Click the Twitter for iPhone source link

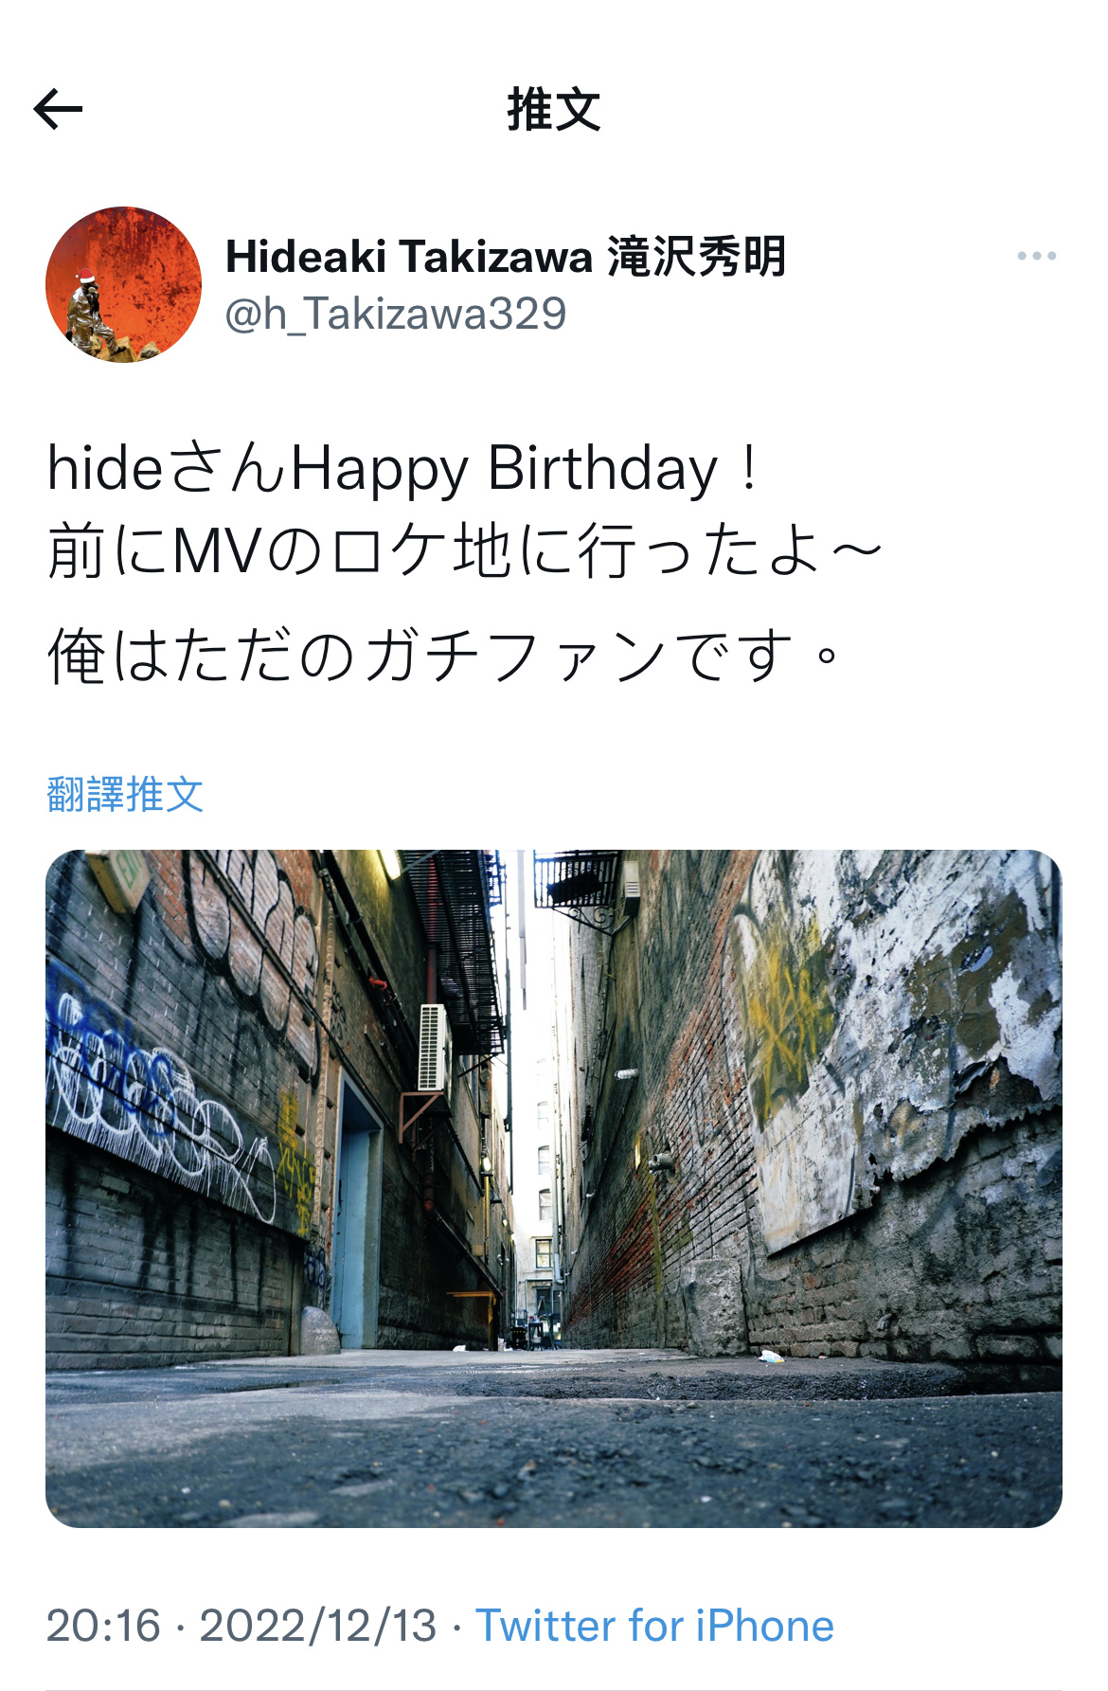[654, 1626]
